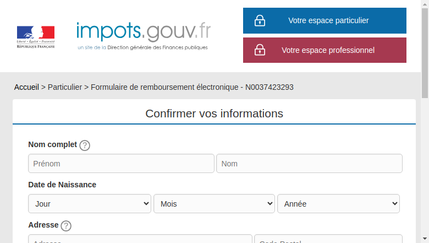Click the Prénom text field
Screen dimensions: 429x243
click(x=121, y=163)
